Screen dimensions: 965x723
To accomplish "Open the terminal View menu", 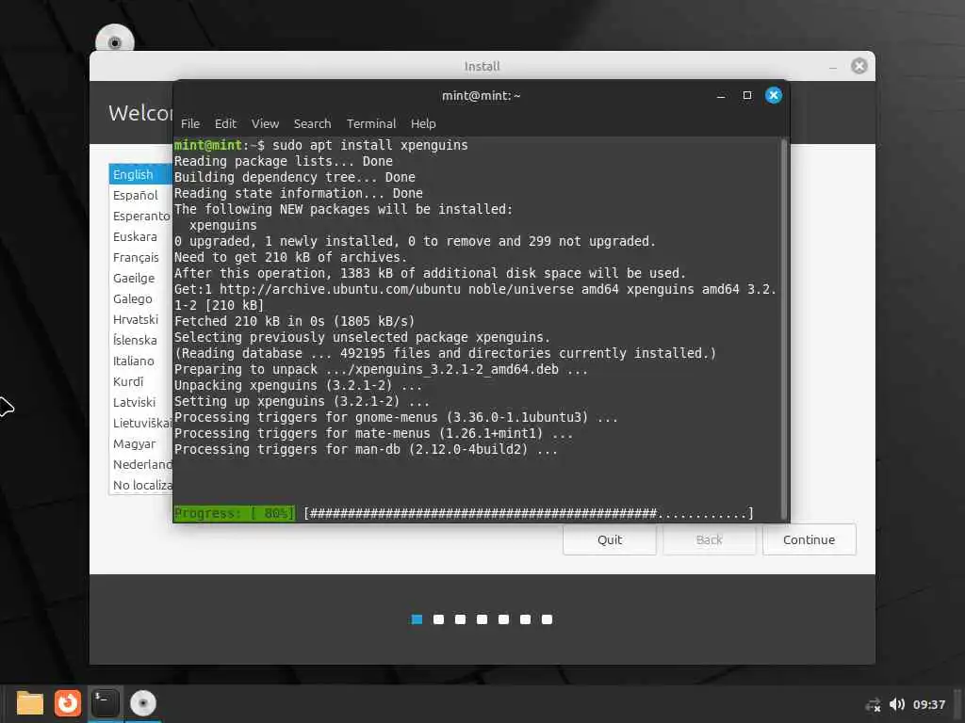I will [x=265, y=123].
